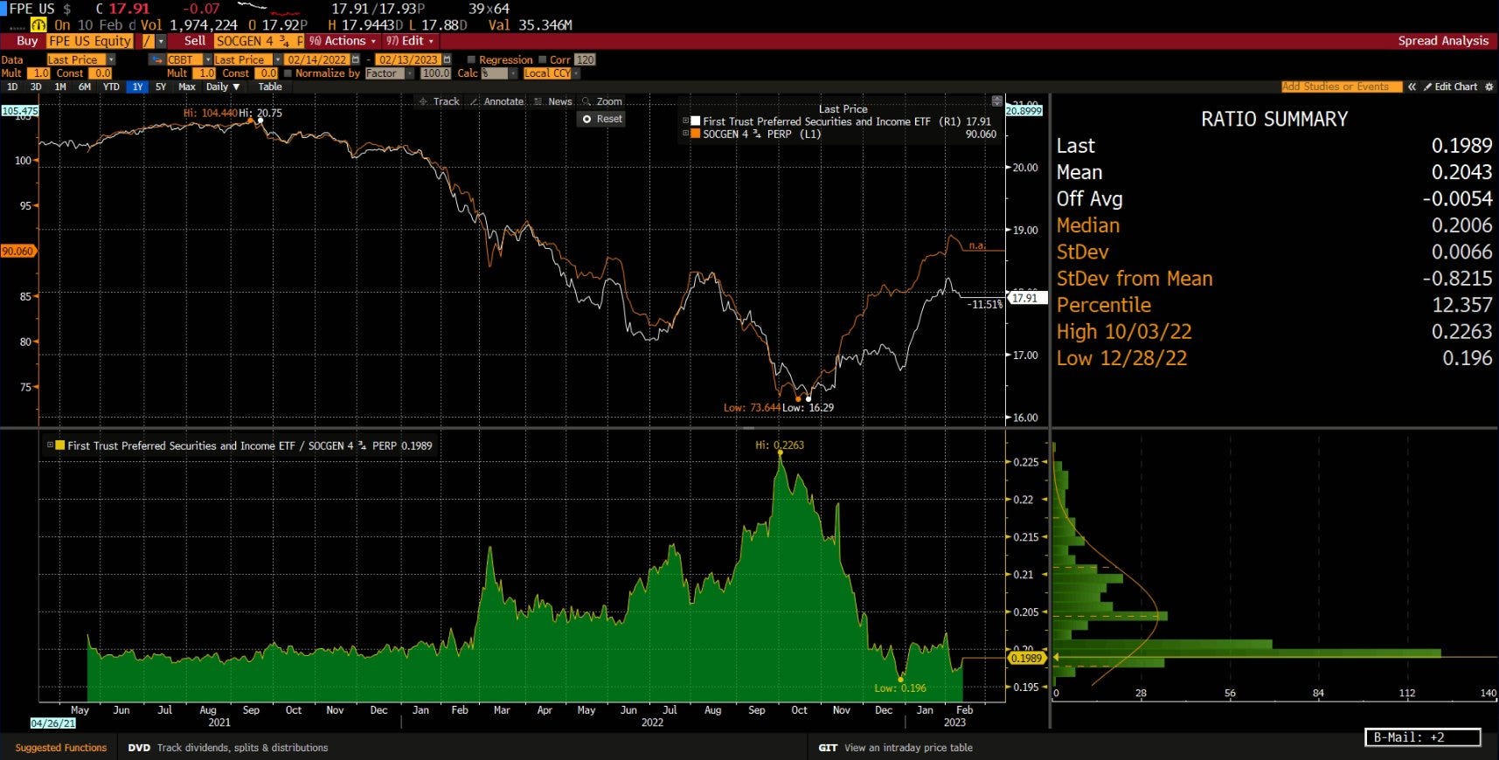Select the 3D range tab

tap(36, 86)
